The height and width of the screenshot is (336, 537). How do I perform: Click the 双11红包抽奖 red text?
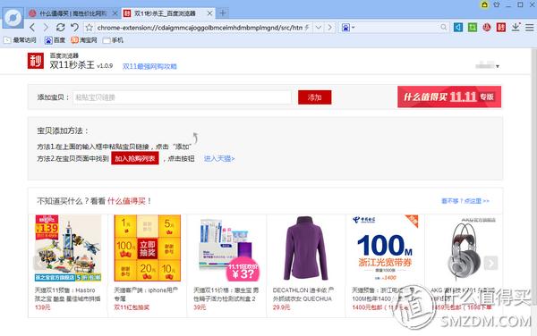[x=132, y=307]
